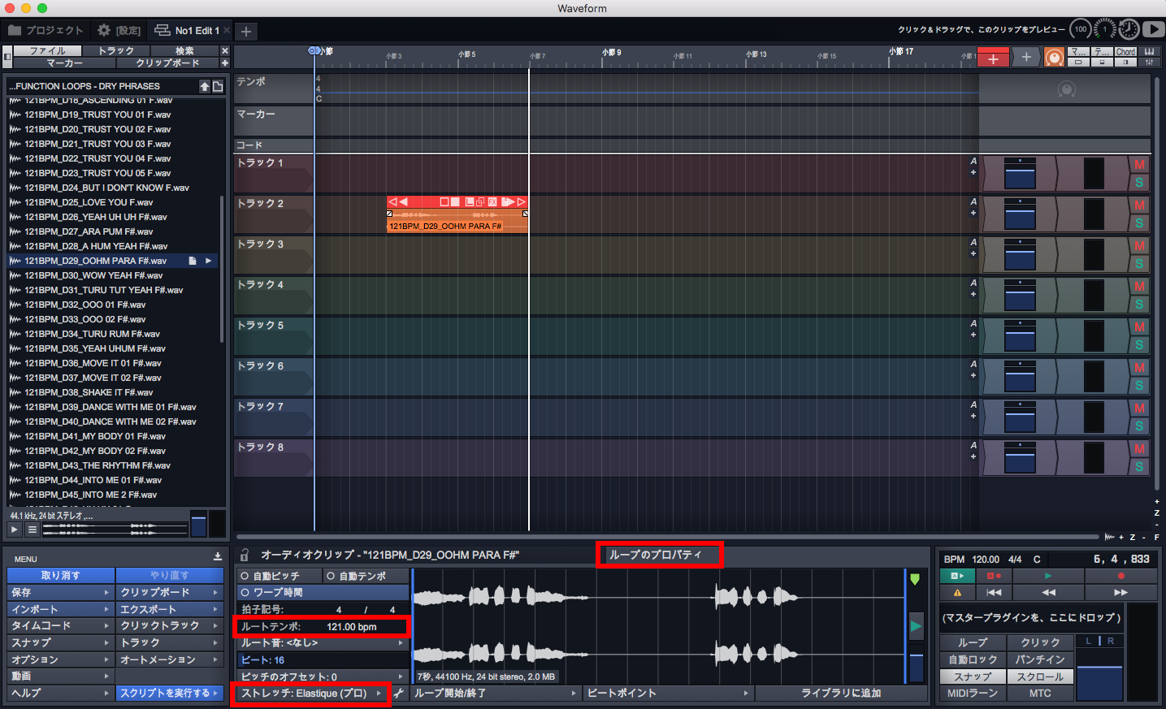Click the MTC button
The image size is (1166, 709).
pyautogui.click(x=1040, y=694)
